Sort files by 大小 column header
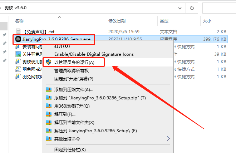This screenshot has width=236, height=153. pyautogui.click(x=207, y=21)
